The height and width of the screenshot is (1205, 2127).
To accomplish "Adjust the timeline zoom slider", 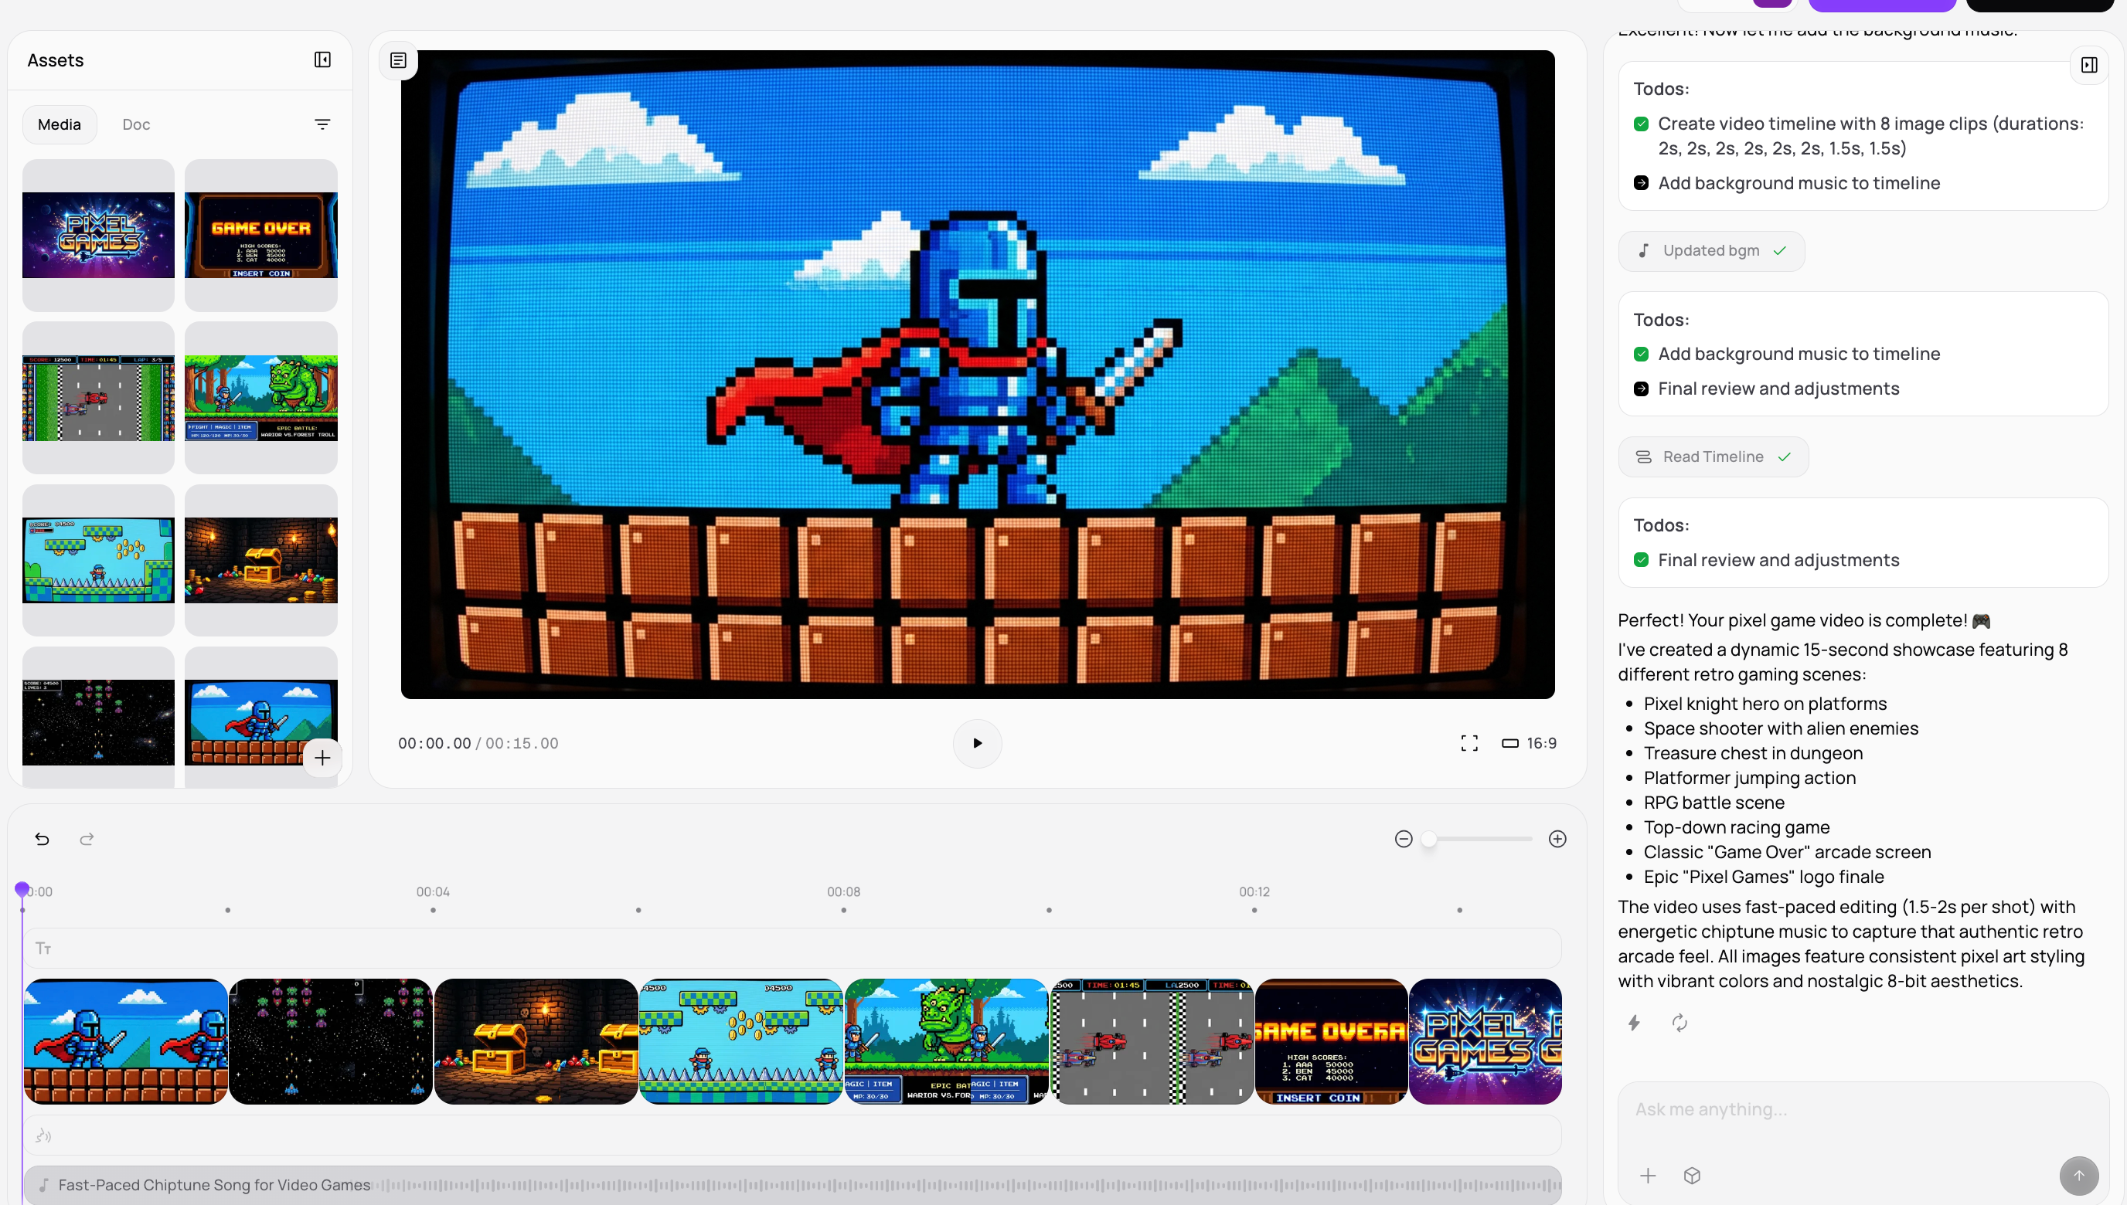I will (1429, 839).
